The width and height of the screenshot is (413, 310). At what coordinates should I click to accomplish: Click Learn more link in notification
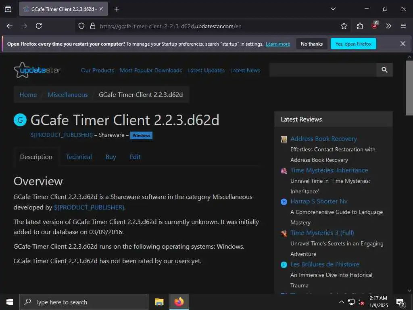coord(277,44)
